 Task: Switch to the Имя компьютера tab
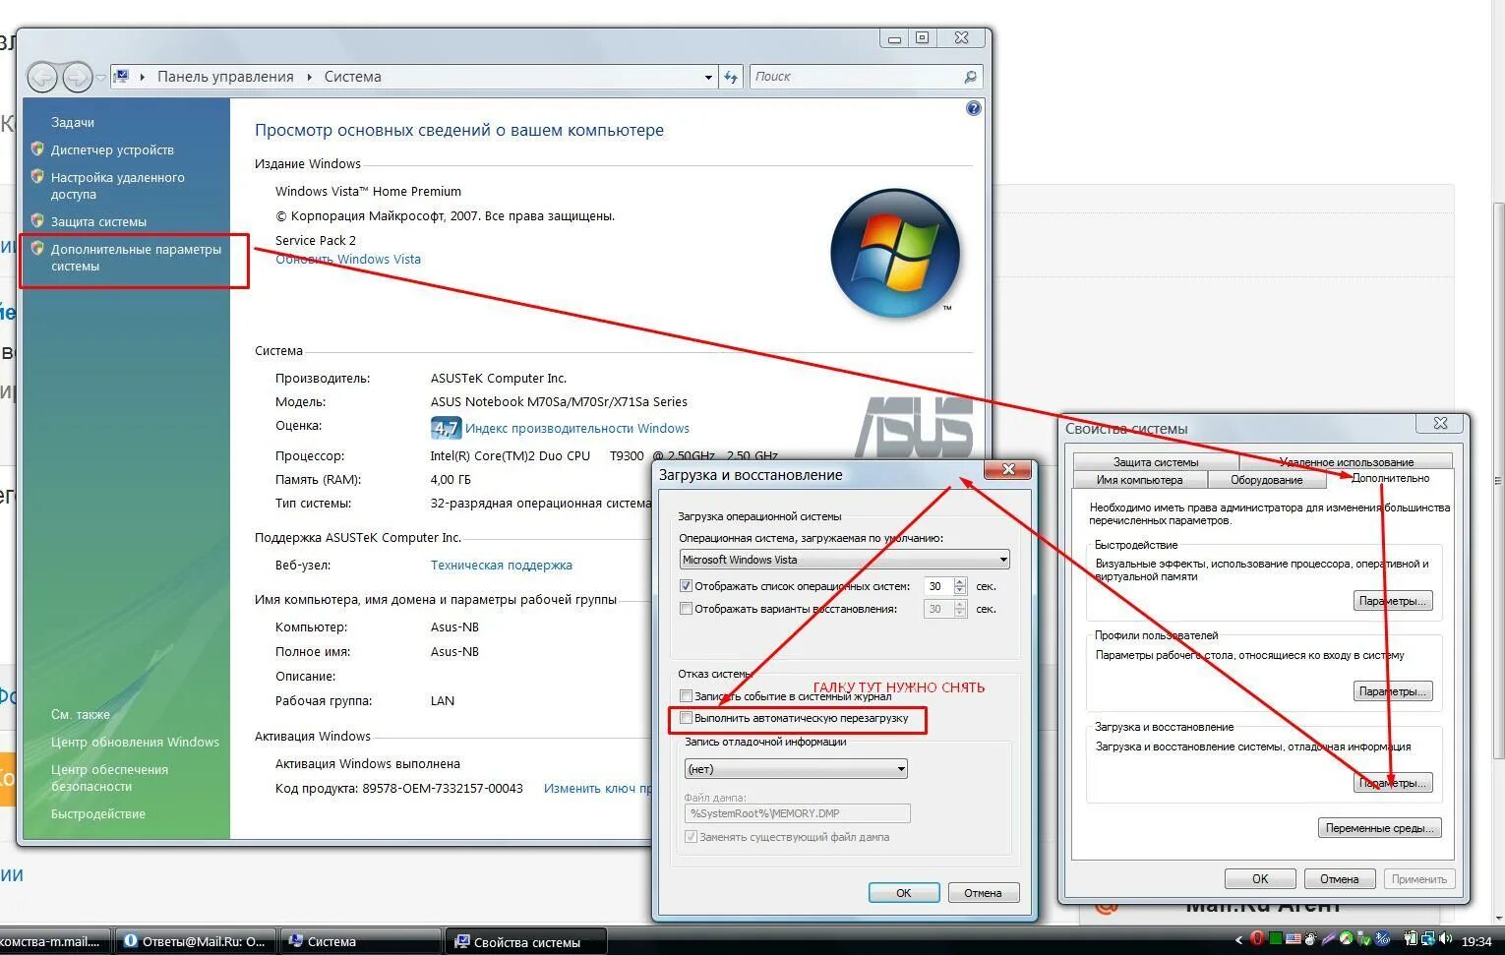(x=1139, y=480)
